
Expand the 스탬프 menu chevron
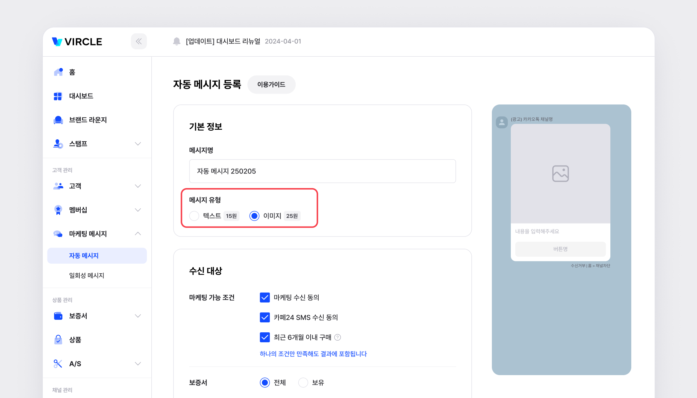tap(138, 144)
